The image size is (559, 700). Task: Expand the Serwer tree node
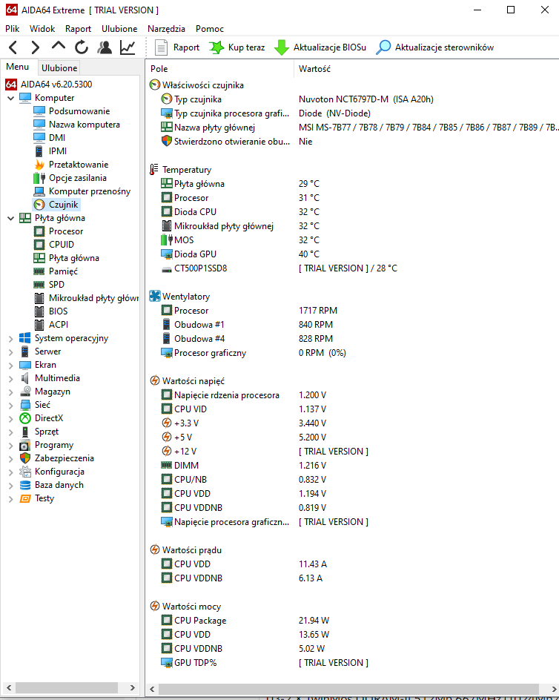[10, 351]
